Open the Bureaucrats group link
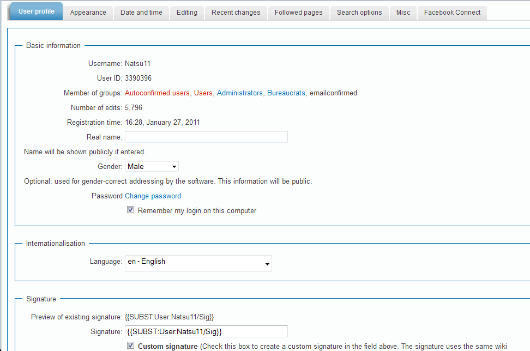Screen dimensions: 530x351 tap(286, 93)
